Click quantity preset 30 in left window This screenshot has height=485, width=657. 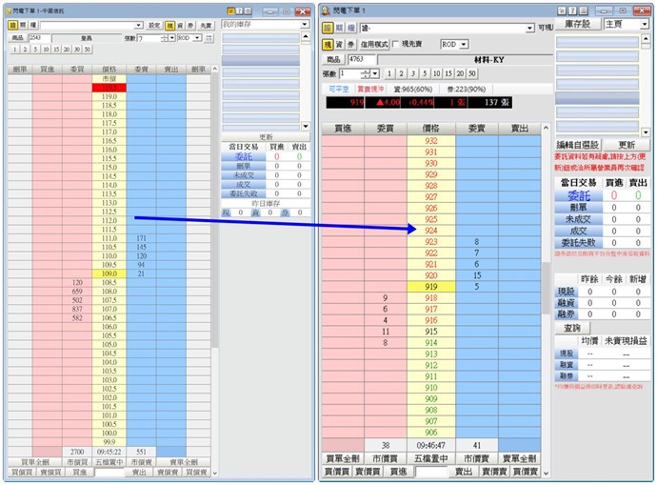[x=77, y=50]
